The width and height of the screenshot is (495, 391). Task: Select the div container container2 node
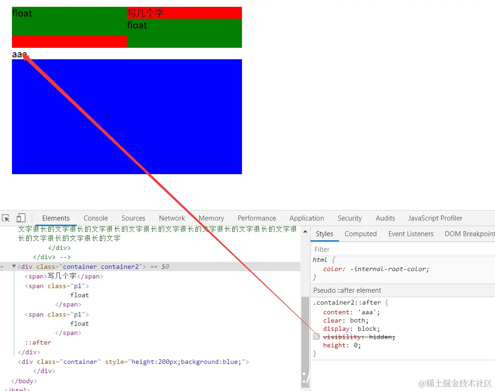tap(150, 266)
